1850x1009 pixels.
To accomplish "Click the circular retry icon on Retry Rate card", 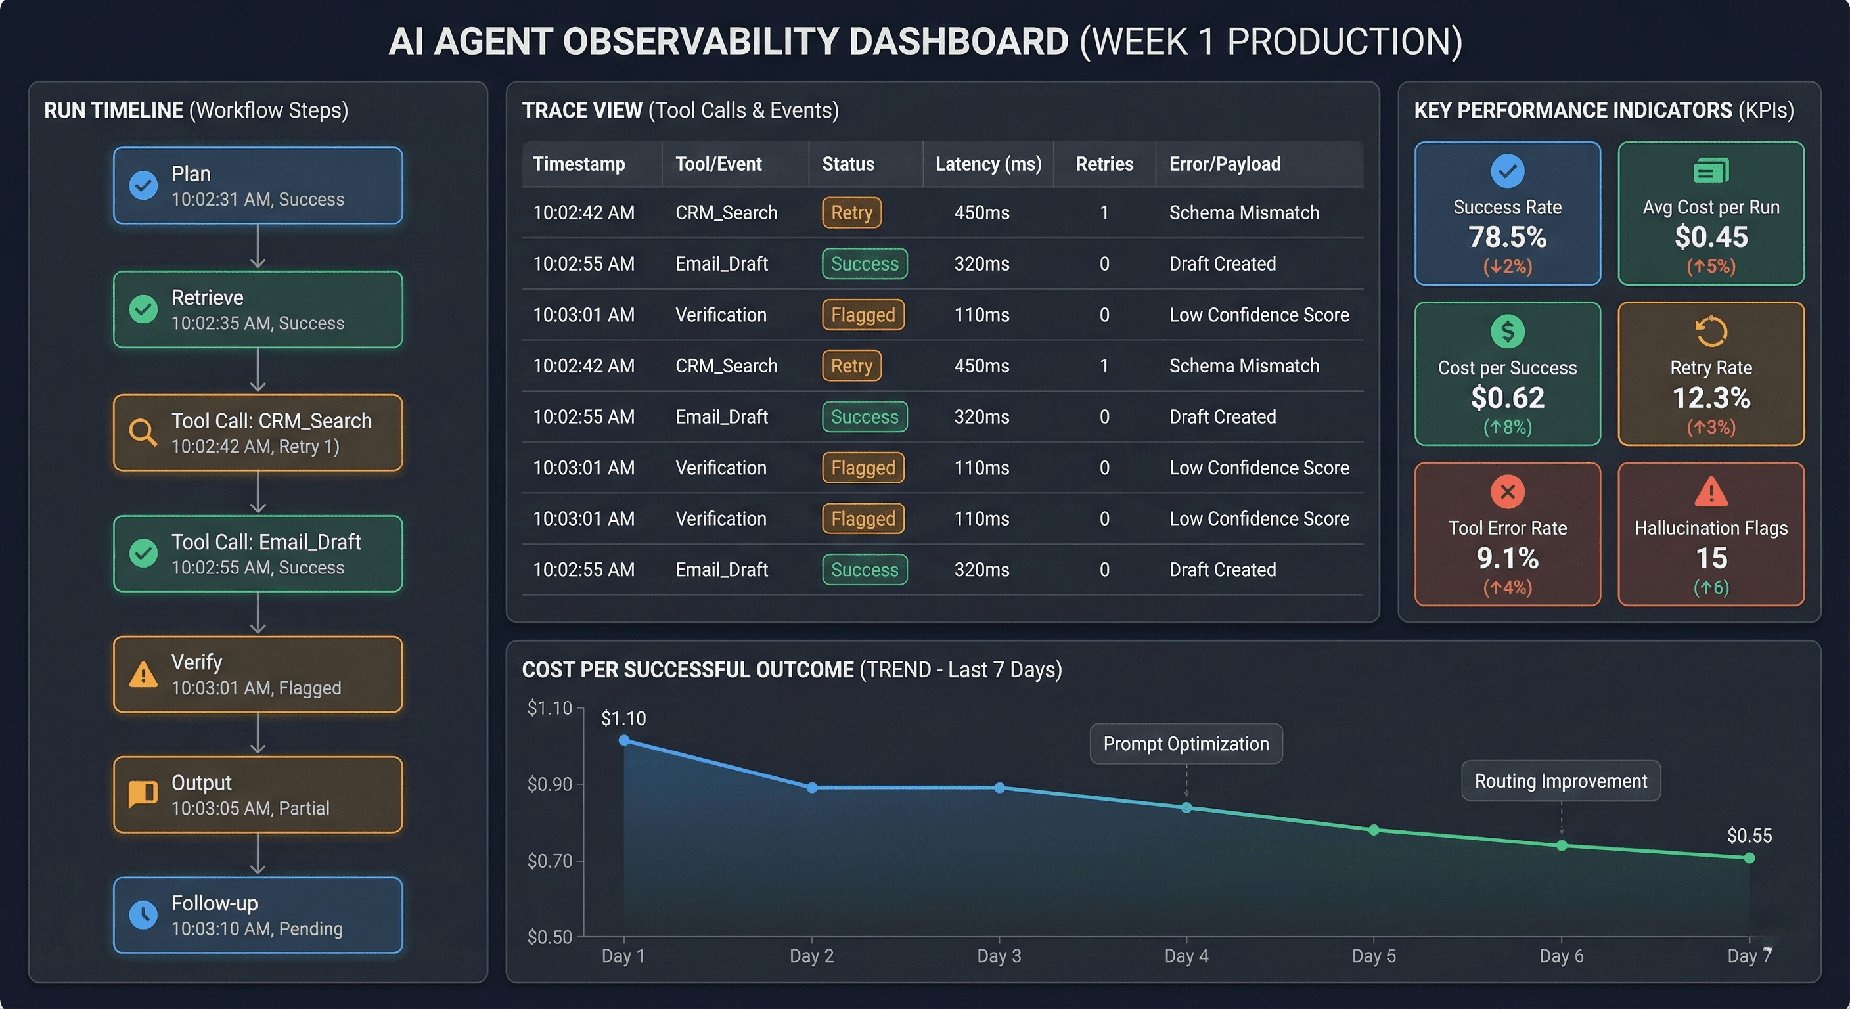I will [x=1710, y=330].
